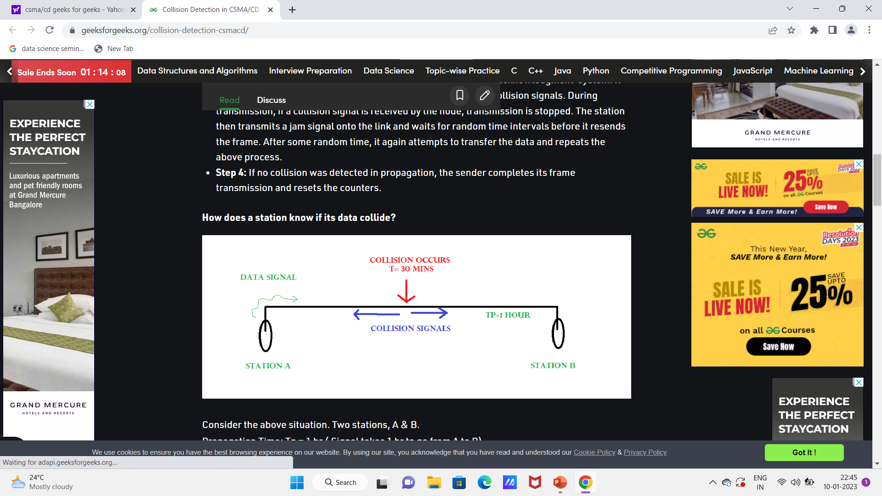Click the taskbar Search box
The height and width of the screenshot is (496, 882).
click(340, 482)
